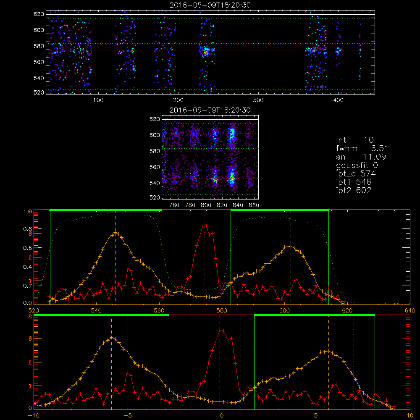Click the 'ipt_c 574' readout
The height and width of the screenshot is (420, 420).
pos(356,174)
